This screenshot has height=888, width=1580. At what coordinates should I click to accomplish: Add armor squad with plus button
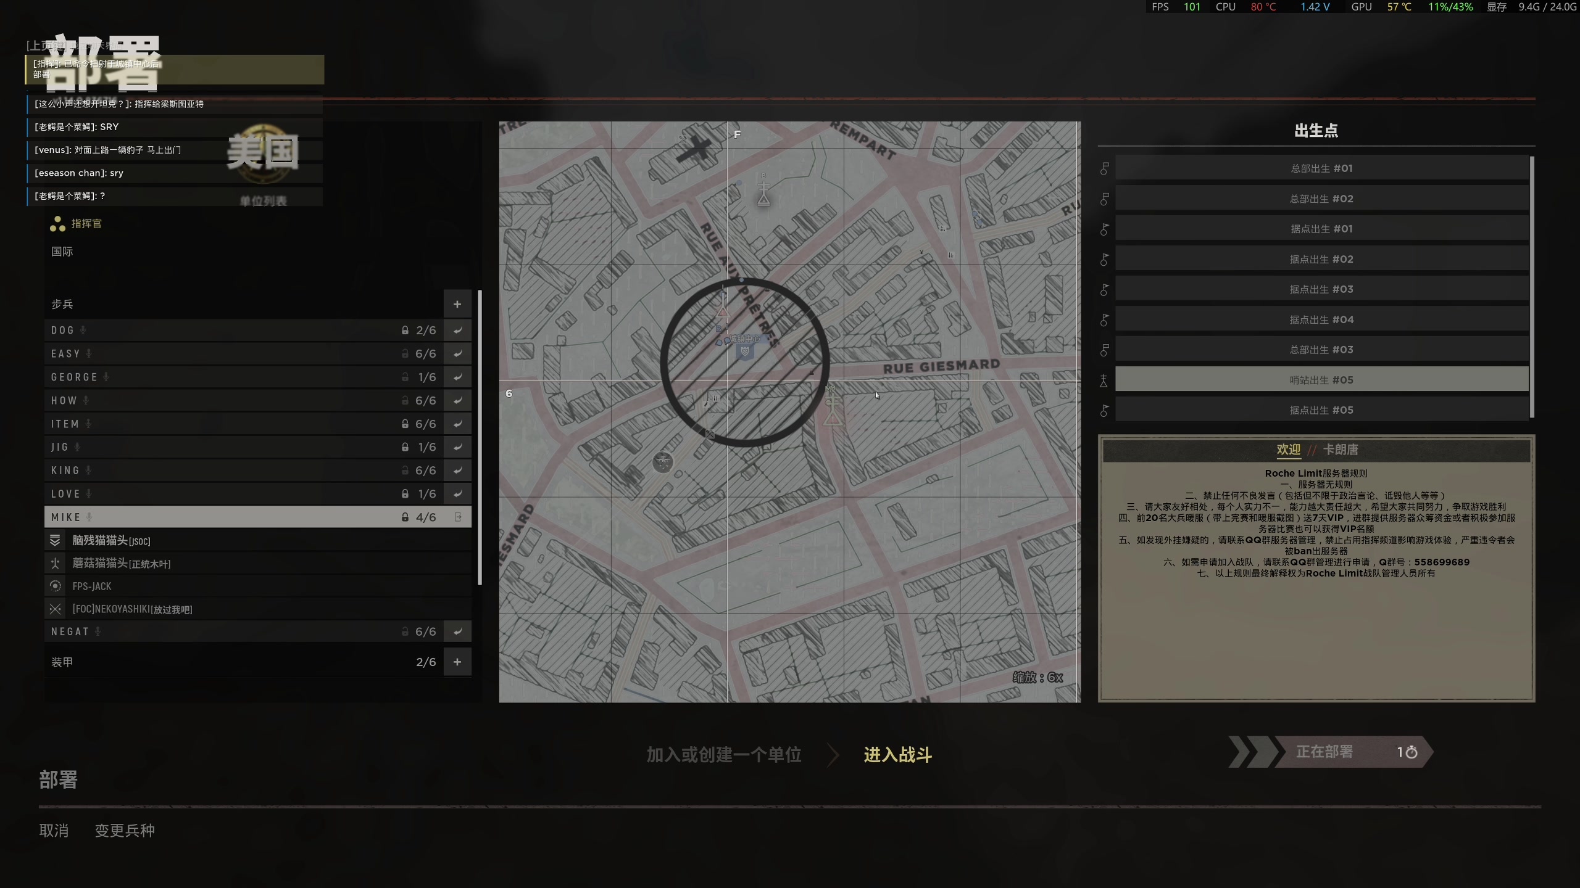pyautogui.click(x=457, y=662)
